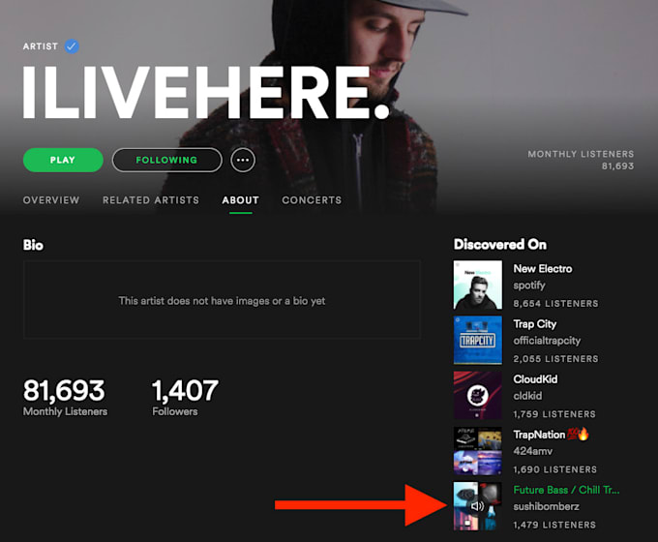Click the ILIVEHERE. artist name title
This screenshot has height=542, width=658.
point(206,92)
